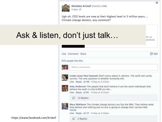Image resolution: width=162 pixels, height=122 pixels.
Task: Click thumbs-up icon with 81 likes
Action: click(x=85, y=92)
